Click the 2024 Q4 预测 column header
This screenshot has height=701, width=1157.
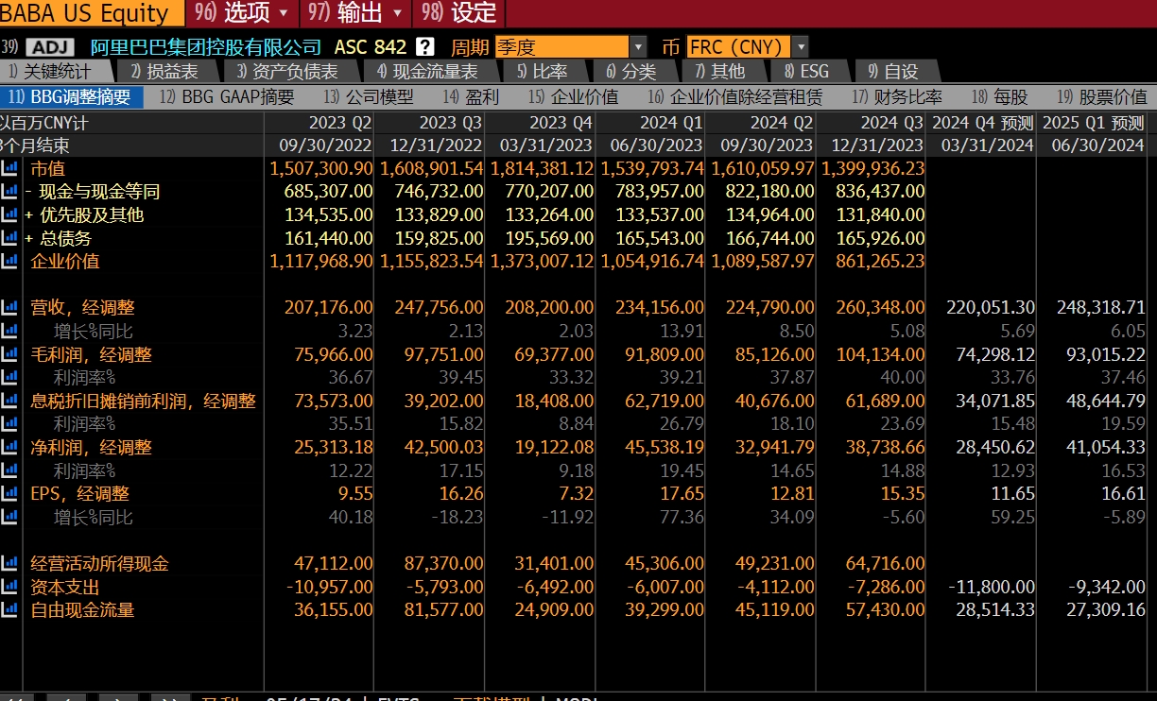982,123
